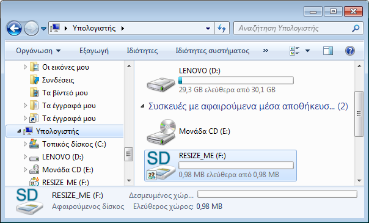
Task: Expand shortcut Τα έγγραφά μου node
Action: [25, 118]
